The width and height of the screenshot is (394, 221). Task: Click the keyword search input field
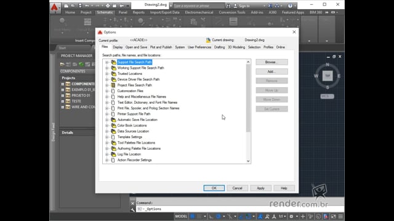pos(198,6)
